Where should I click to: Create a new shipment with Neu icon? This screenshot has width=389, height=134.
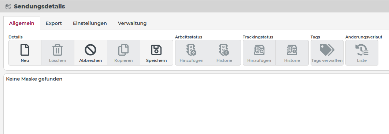pyautogui.click(x=25, y=50)
